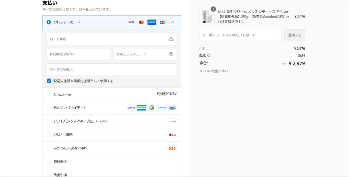
Task: Click the security code help icon
Action: click(x=171, y=54)
